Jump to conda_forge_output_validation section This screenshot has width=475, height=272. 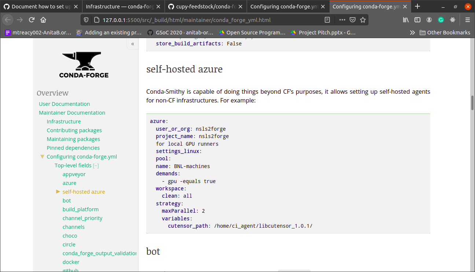[x=100, y=253]
